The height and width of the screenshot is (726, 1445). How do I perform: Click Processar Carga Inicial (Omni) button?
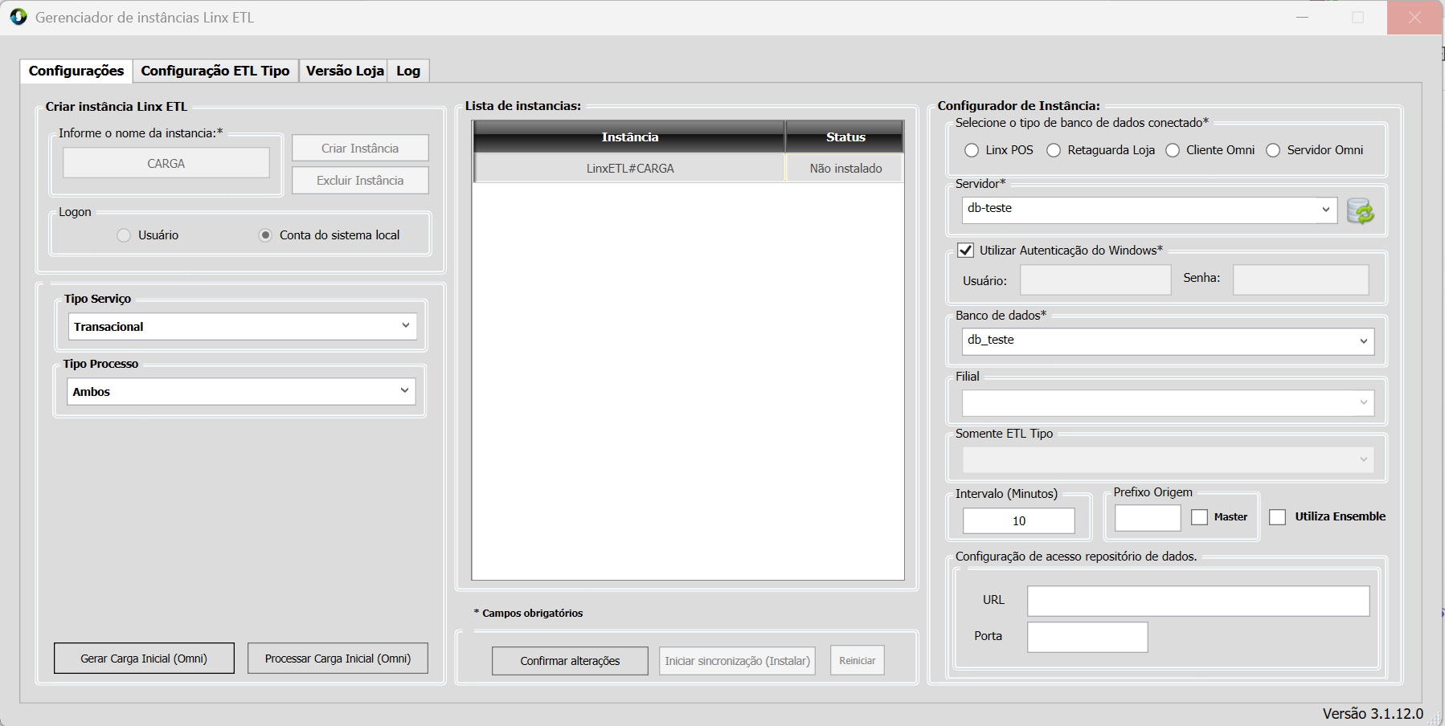338,659
